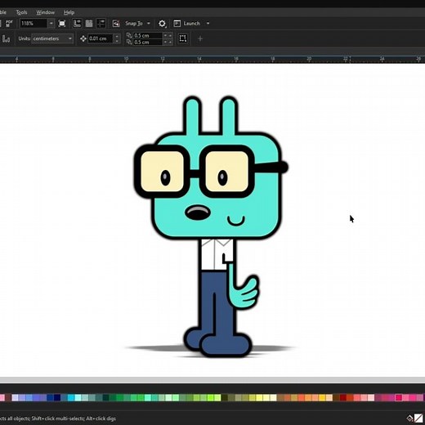Click the Launch button label
The width and height of the screenshot is (425, 425).
pos(191,24)
